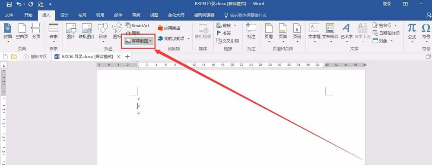Close the EXCEL目录.docx document tab

pyautogui.click(x=118, y=57)
